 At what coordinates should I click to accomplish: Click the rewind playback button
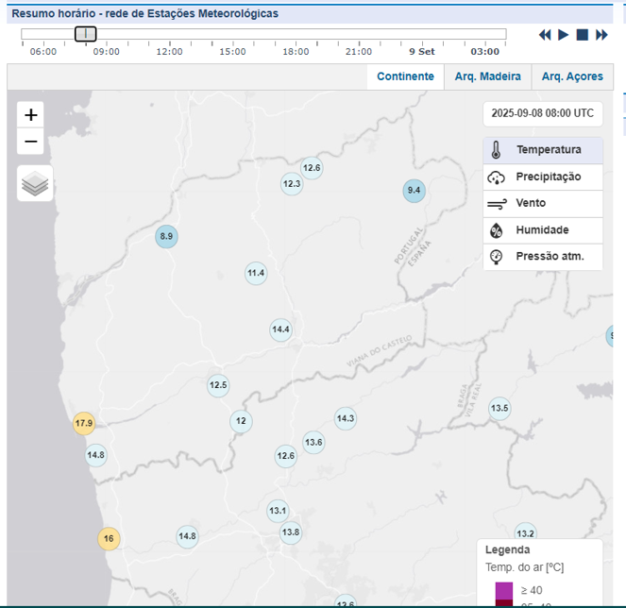tap(545, 35)
